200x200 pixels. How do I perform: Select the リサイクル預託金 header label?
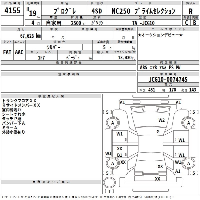(x=124, y=52)
